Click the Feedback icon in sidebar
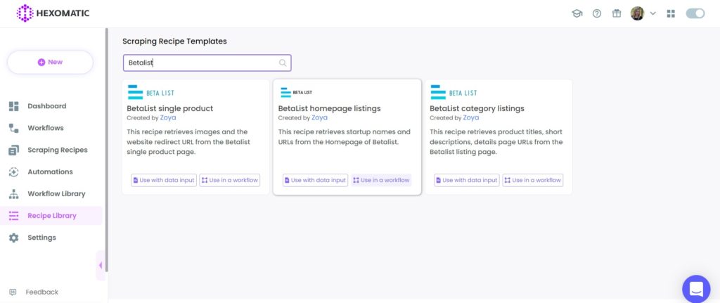720x303 pixels. click(13, 292)
